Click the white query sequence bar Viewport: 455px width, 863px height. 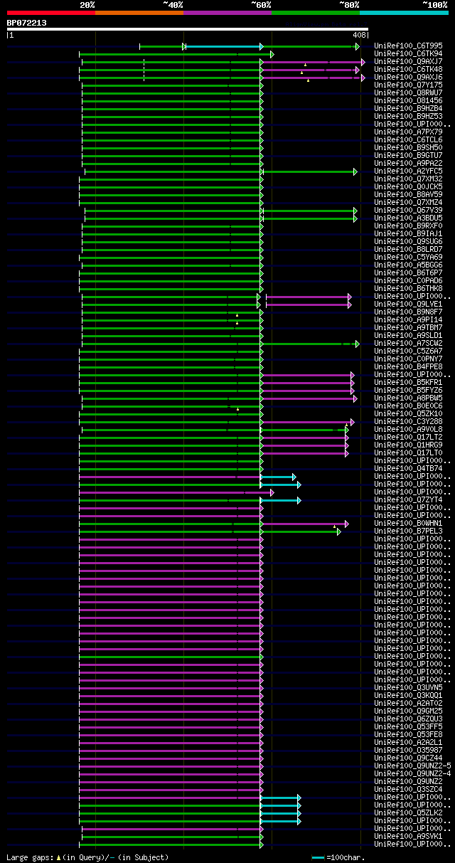[188, 29]
